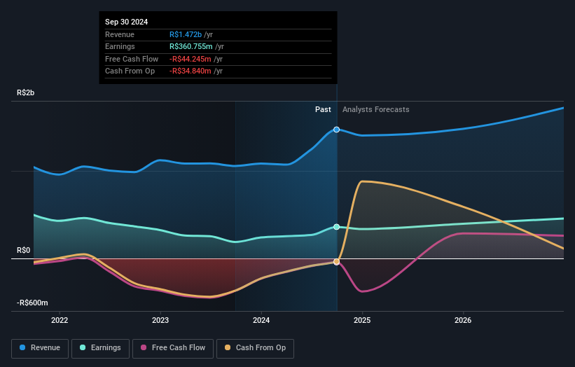Screen dimensions: 575x367
Task: Toggle the Free Cash Flow legend button
Action: pos(173,348)
